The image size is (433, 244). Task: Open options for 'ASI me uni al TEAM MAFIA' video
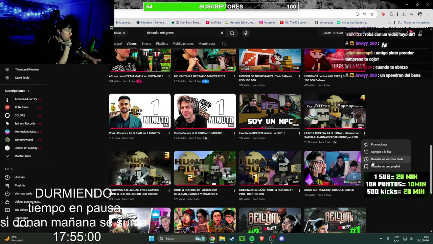169,77
